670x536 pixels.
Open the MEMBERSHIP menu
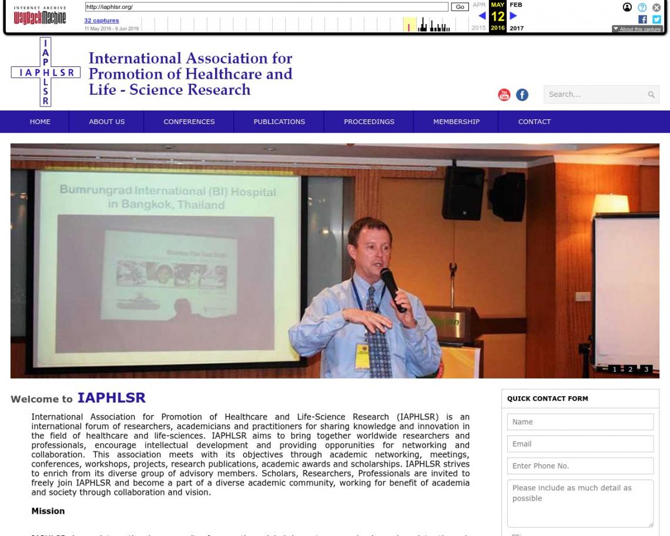point(456,122)
